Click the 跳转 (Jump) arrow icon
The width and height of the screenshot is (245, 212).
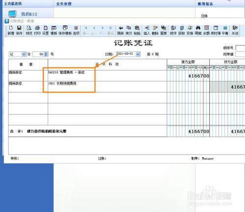tap(121, 30)
